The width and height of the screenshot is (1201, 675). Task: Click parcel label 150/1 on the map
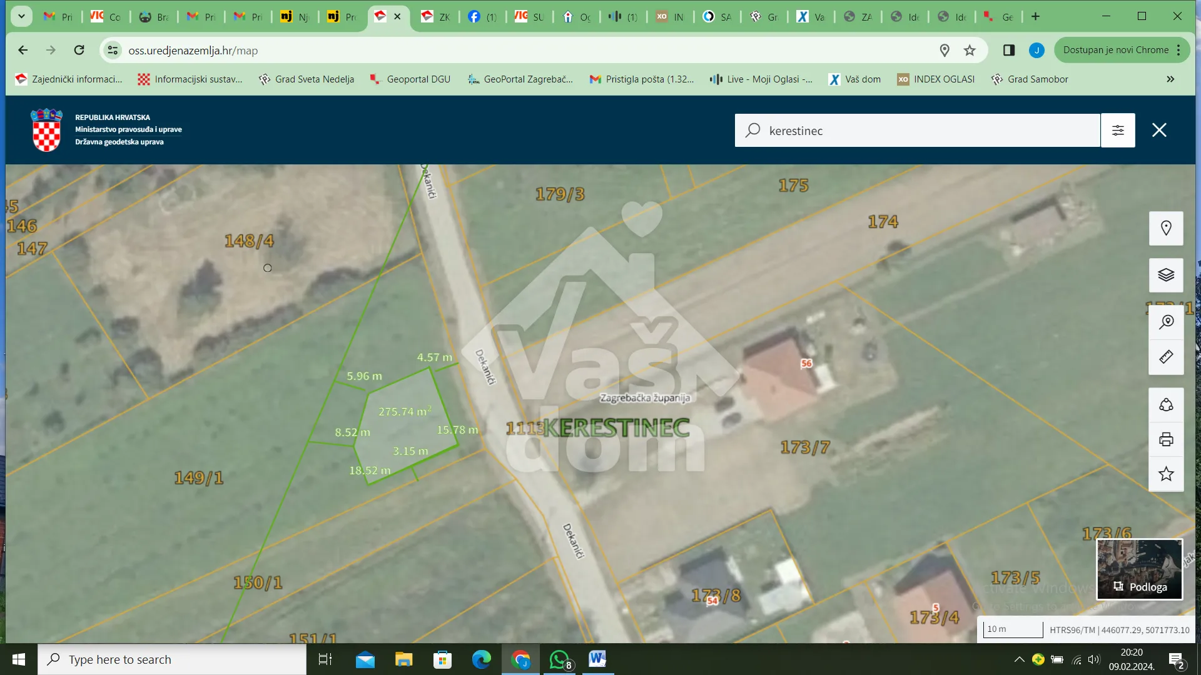[x=258, y=582]
